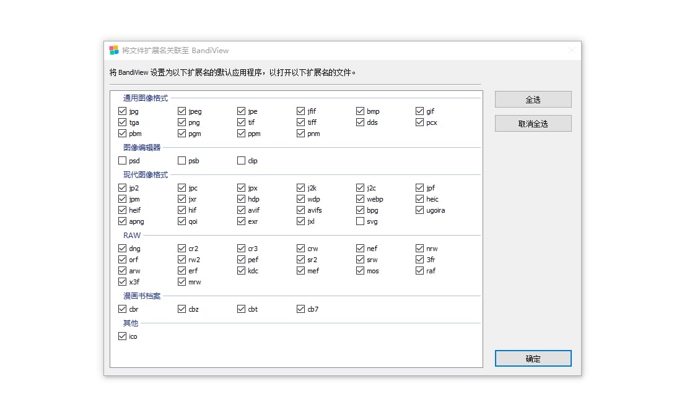Uncheck the pcx format

click(419, 122)
